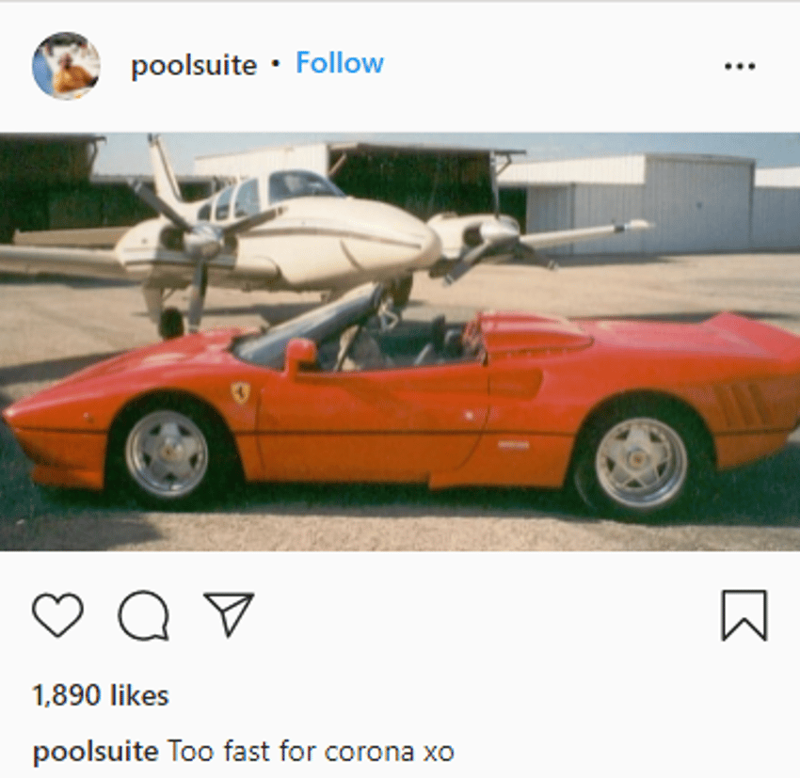Share the post using the paper plane icon
The image size is (800, 778).
229,614
